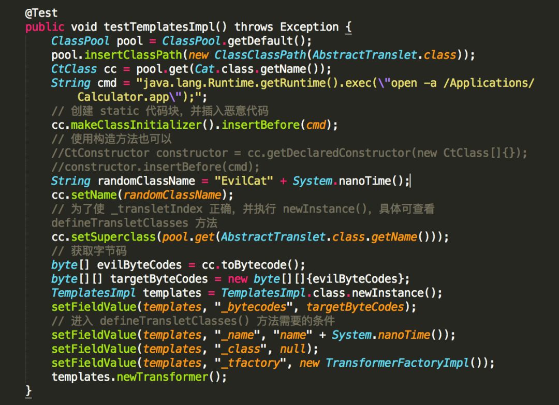The width and height of the screenshot is (559, 405).
Task: Click ClassPool.getDefault() call
Action: click(236, 41)
